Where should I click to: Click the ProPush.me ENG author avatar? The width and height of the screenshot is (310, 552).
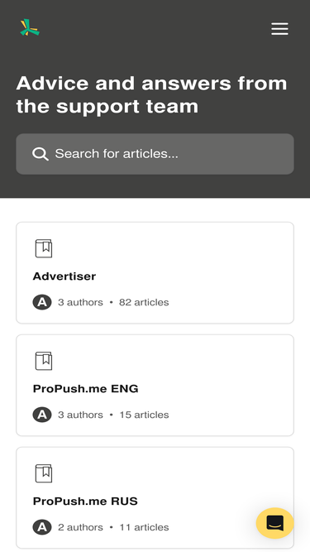42,415
